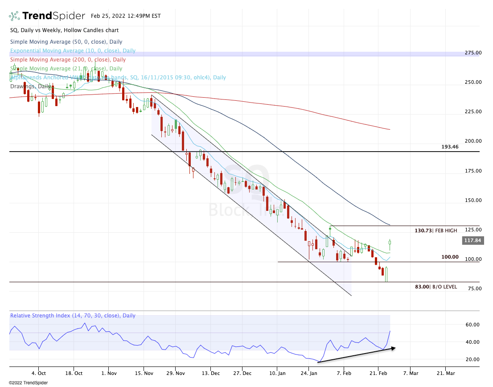
Task: Click the '29. Nov' date axis label
Action: (176, 374)
